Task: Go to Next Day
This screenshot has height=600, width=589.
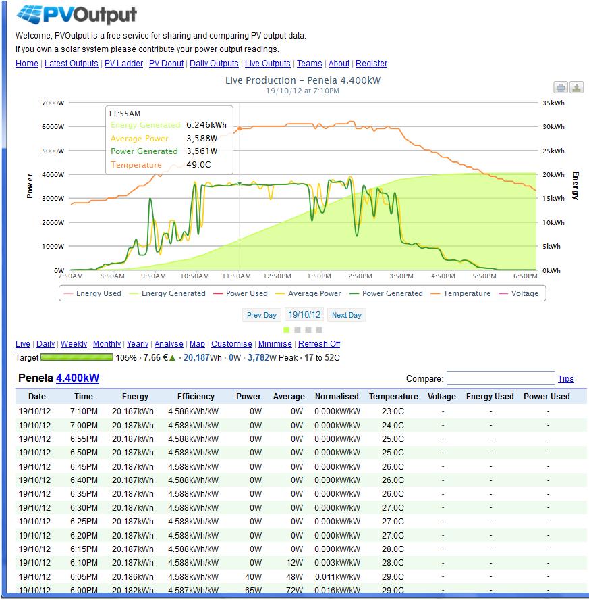Action: 346,315
